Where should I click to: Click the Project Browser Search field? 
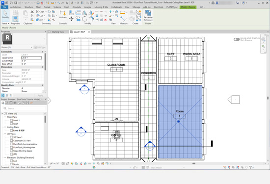[24, 108]
